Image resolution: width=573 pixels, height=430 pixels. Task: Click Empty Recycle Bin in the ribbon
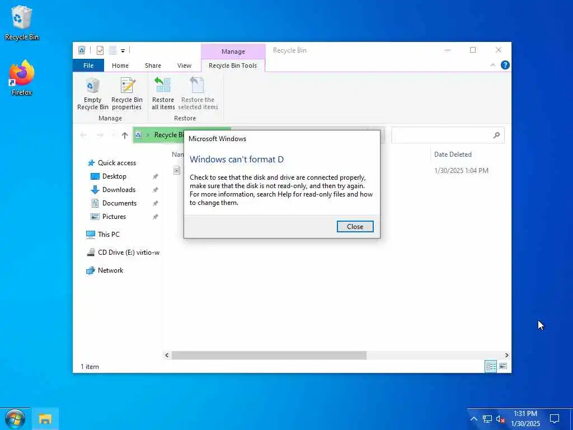tap(92, 94)
